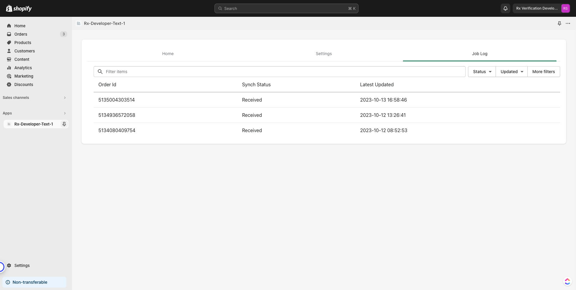Click the Order Id column header

pyautogui.click(x=107, y=85)
